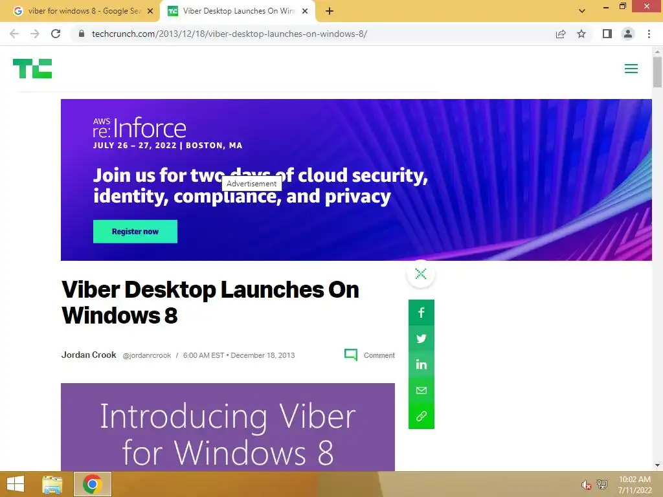
Task: Click the Introducing Viber article image
Action: point(228,427)
